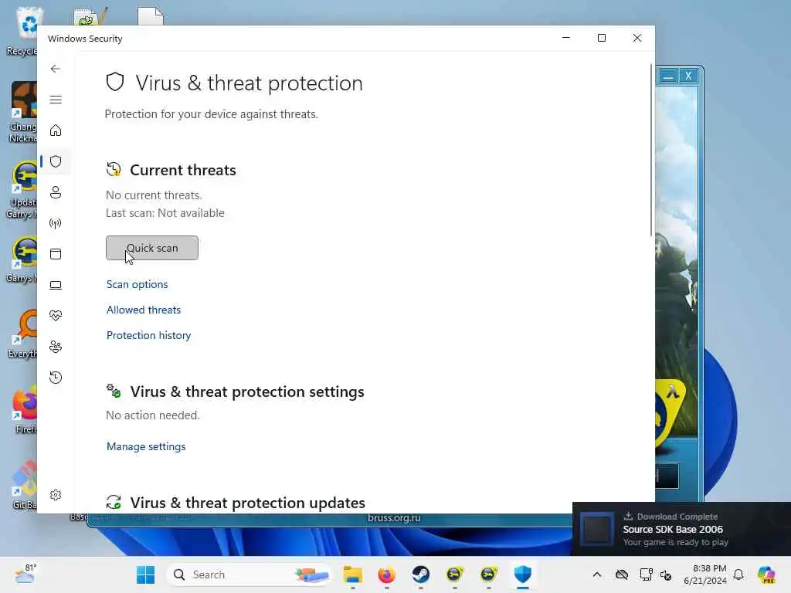The width and height of the screenshot is (791, 593).
Task: Open Firefox from the taskbar
Action: (386, 574)
